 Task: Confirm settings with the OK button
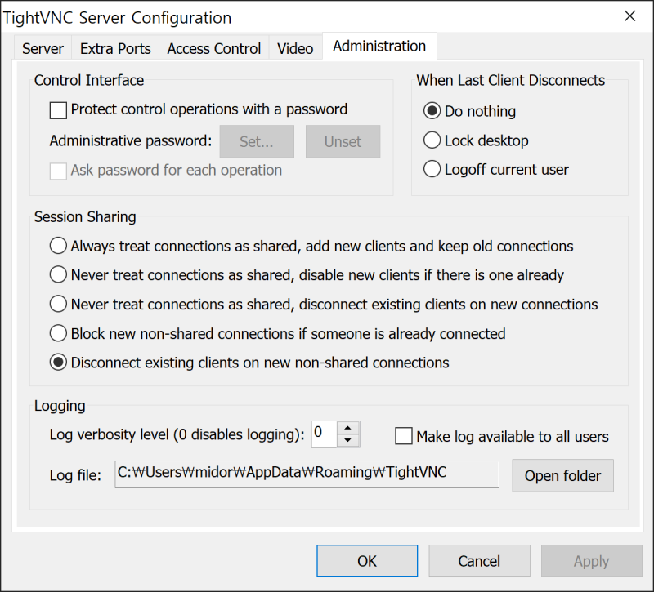click(366, 561)
